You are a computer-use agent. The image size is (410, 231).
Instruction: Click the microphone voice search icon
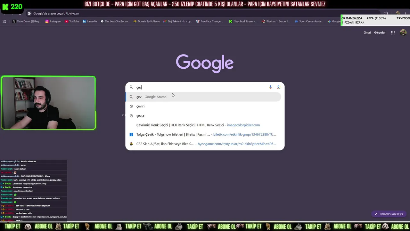coord(271,87)
